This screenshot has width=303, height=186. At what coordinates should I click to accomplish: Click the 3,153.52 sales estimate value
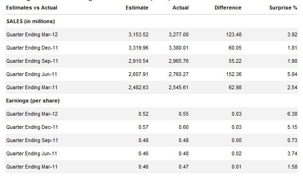[139, 34]
